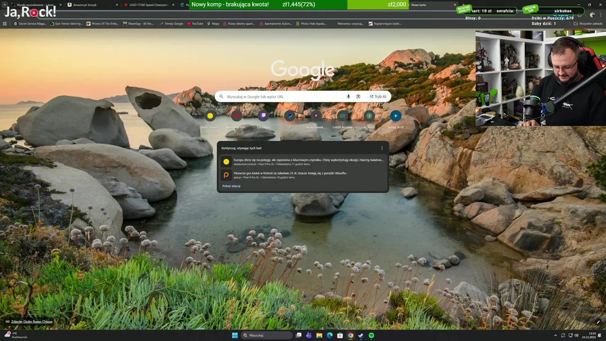606x341 pixels.
Task: Open three-dot menu of Kontynuuj card
Action: point(382,148)
